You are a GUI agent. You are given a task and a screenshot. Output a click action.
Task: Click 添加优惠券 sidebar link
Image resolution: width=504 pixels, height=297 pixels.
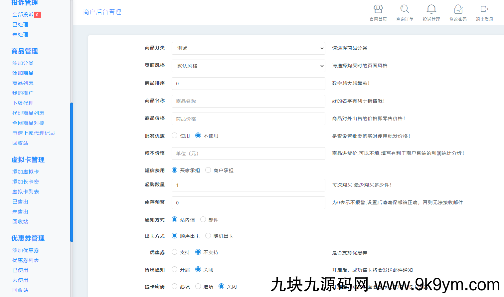pyautogui.click(x=26, y=250)
